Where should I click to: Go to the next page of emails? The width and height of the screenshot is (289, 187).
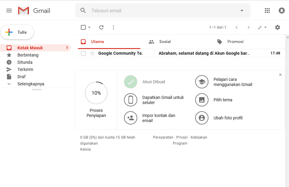(x=249, y=27)
